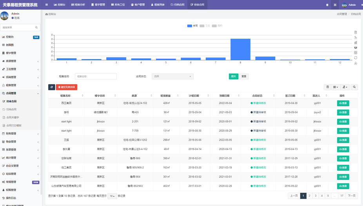Viewport: 363px width, 206px height.
Task: Open the Admin user menu in header
Action: click(349, 5)
